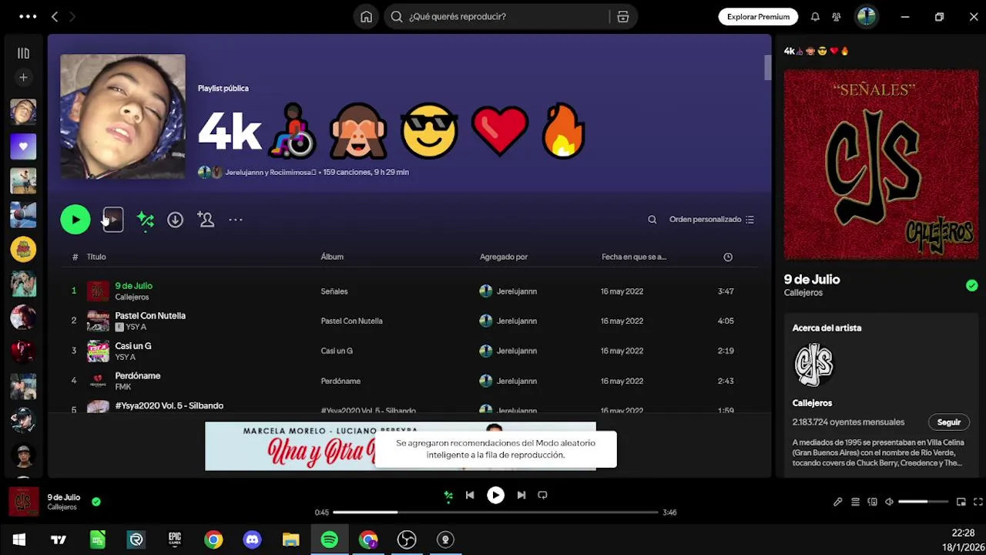Select the Pastel Con Nutella track row
This screenshot has width=986, height=555.
click(x=409, y=321)
